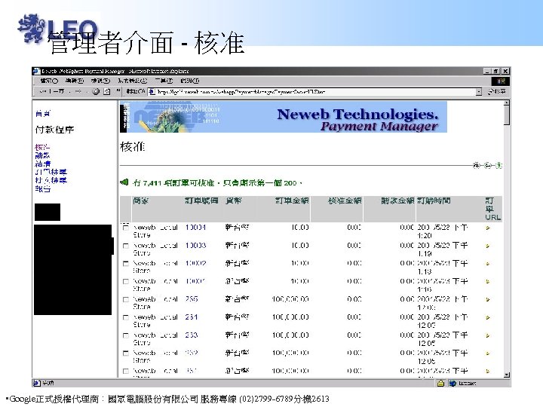Click the Neweb Technologies Payment Manager banner
The height and width of the screenshot is (407, 543).
(284, 117)
